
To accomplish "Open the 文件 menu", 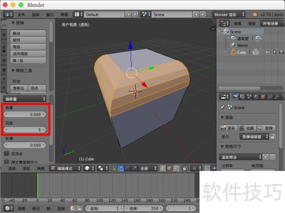I will point(21,15).
